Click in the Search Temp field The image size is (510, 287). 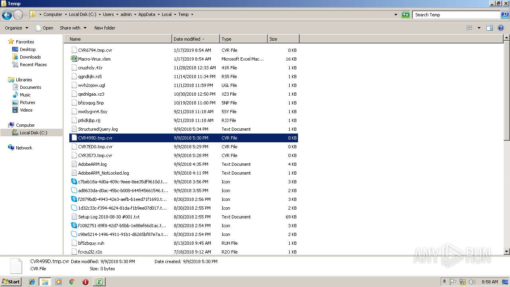[x=456, y=15]
